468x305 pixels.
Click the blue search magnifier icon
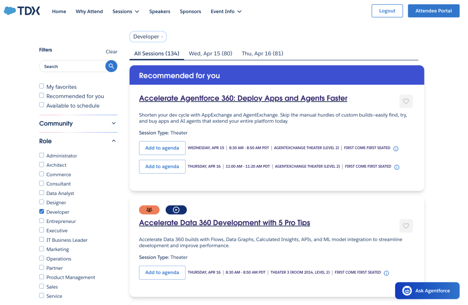[111, 66]
